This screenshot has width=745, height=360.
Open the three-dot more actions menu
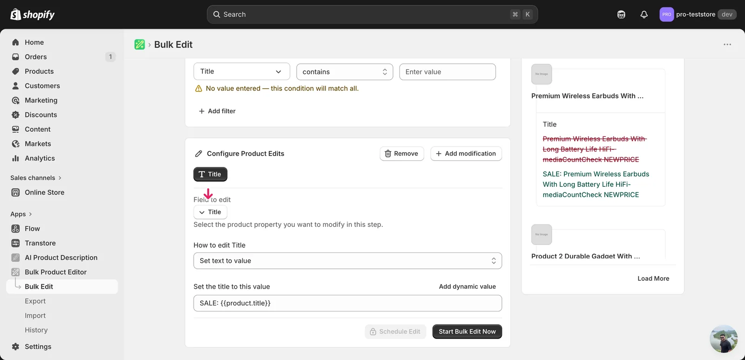pos(727,44)
